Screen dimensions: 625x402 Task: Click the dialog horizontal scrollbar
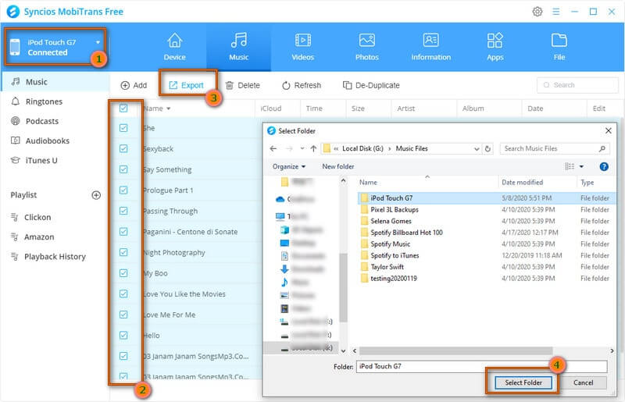pos(455,350)
